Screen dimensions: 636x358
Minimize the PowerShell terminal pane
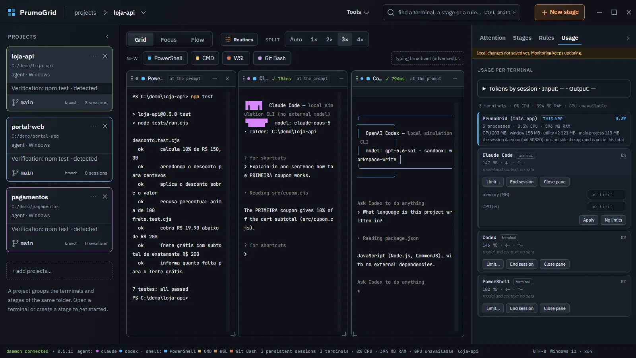click(x=215, y=79)
